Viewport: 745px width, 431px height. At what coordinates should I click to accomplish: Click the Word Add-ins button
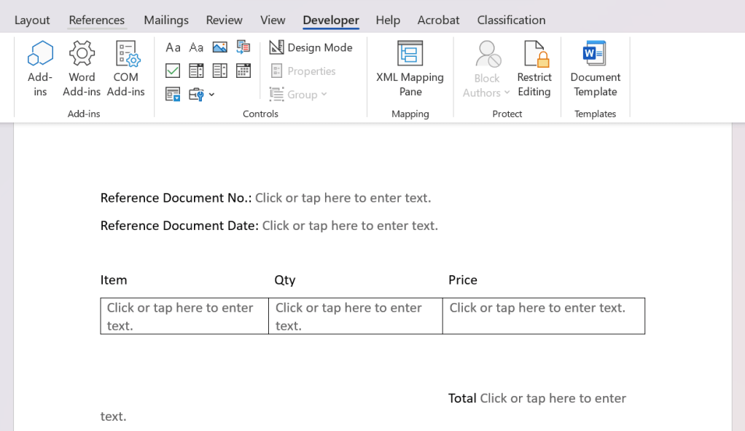coord(82,69)
